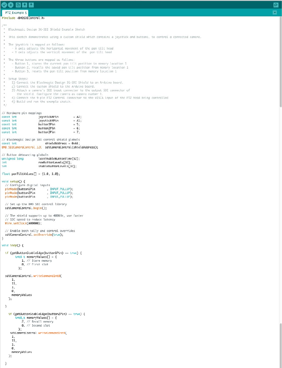Open a sketch using the Open icon

coord(25,5)
